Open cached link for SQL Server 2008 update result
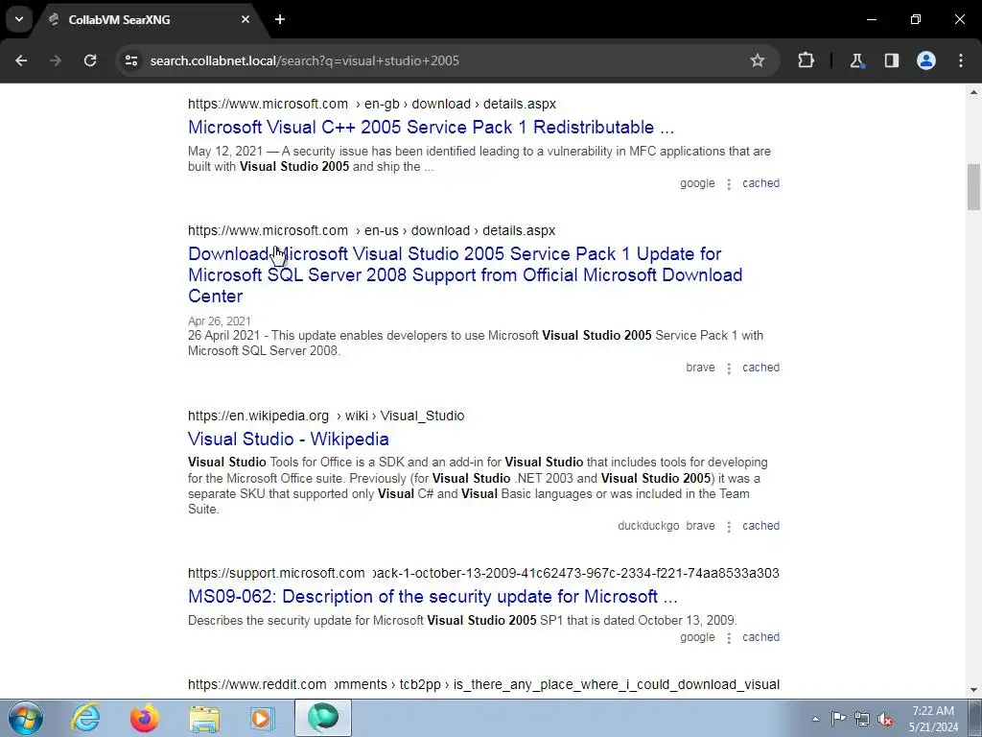 (760, 368)
